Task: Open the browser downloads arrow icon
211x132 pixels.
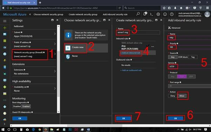Action: pyautogui.click(x=175, y=8)
